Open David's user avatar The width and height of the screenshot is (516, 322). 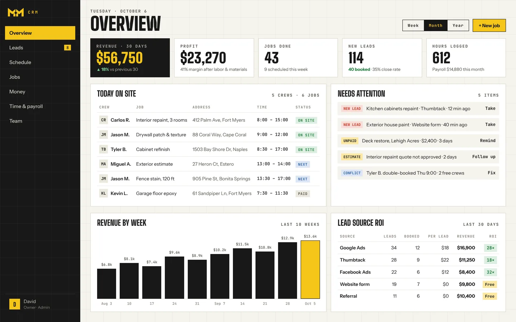coord(15,304)
